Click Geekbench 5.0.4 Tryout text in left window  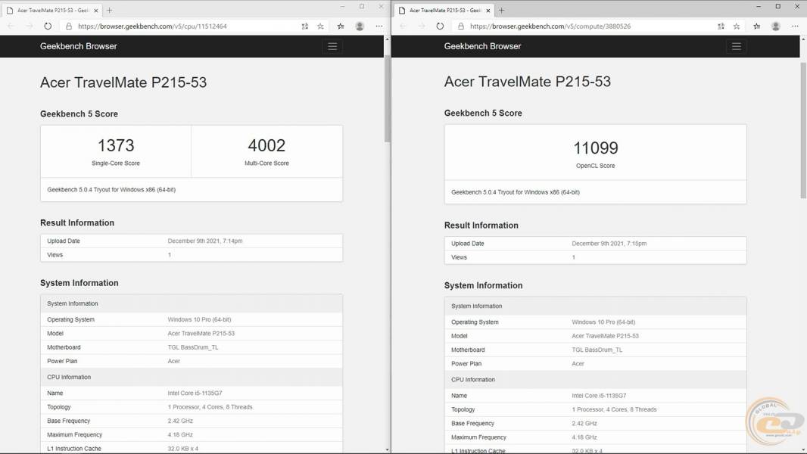click(x=111, y=190)
